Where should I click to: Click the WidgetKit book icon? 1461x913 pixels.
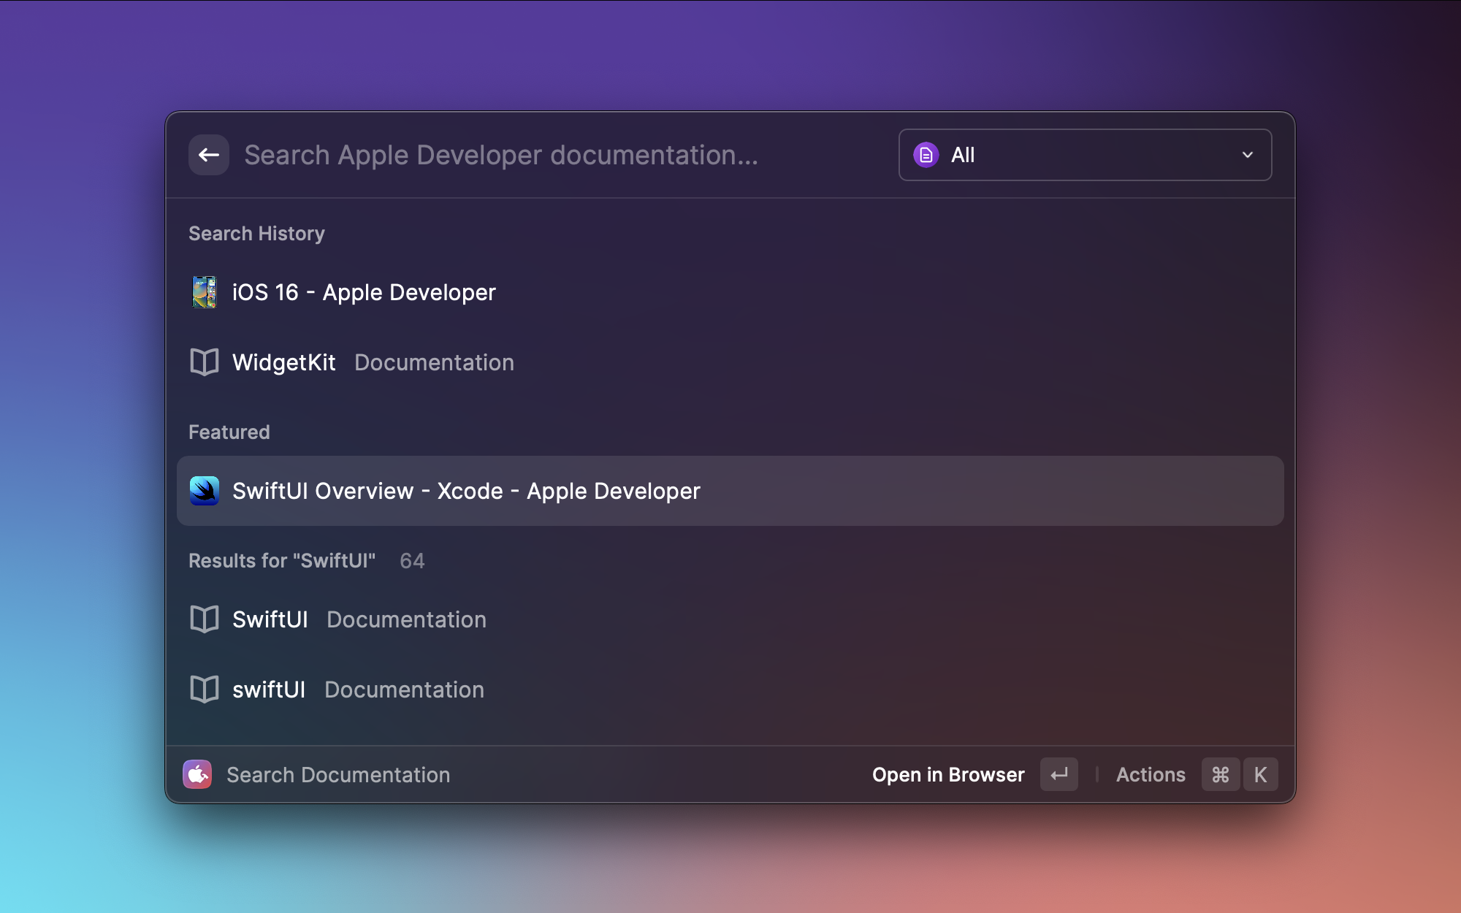[205, 362]
